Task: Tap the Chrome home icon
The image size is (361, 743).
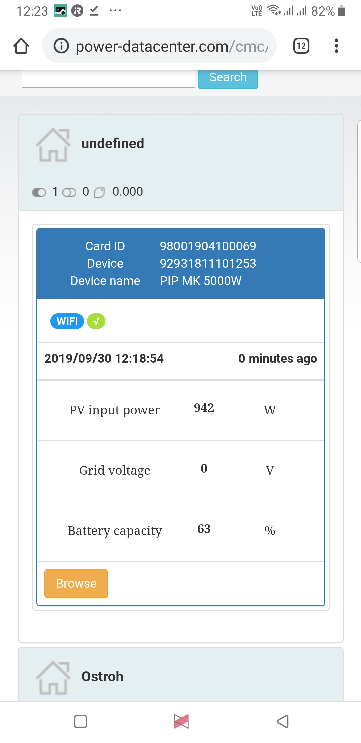Action: pos(21,46)
